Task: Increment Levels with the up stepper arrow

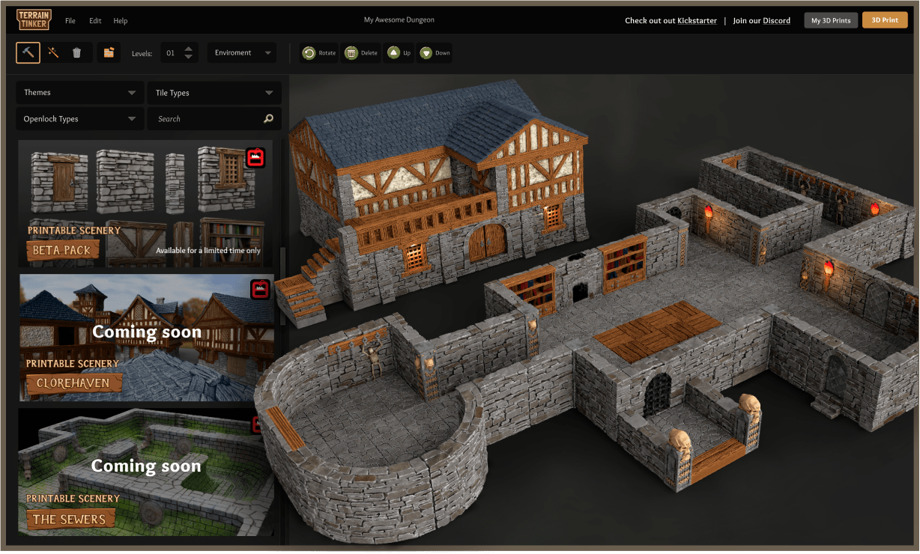Action: click(x=188, y=48)
